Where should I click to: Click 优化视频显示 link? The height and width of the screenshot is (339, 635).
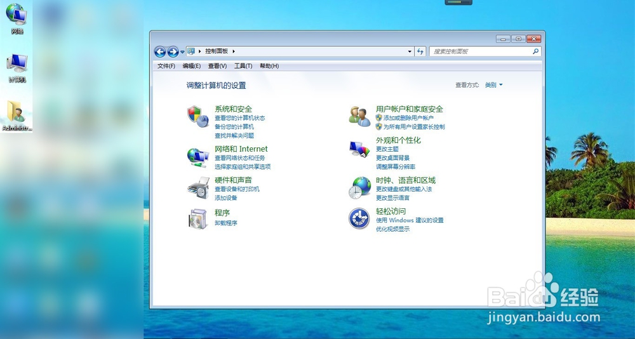393,229
